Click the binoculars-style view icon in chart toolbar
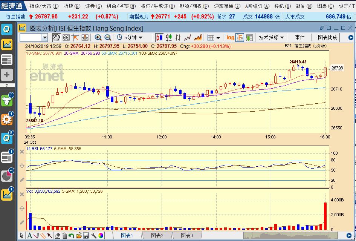 click(66, 37)
